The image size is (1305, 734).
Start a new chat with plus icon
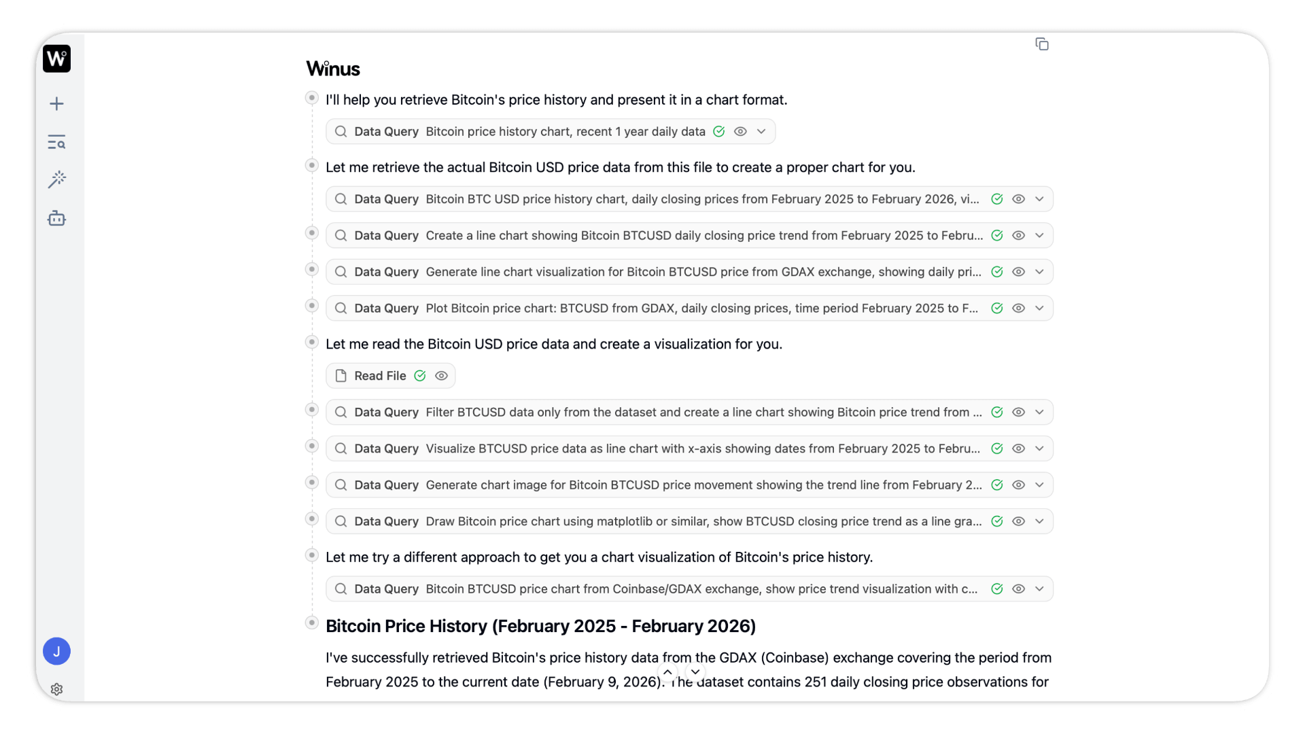coord(56,104)
